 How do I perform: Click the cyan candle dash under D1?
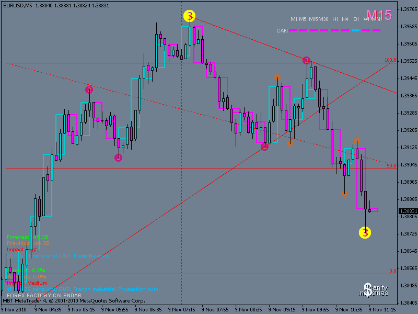pyautogui.click(x=355, y=30)
